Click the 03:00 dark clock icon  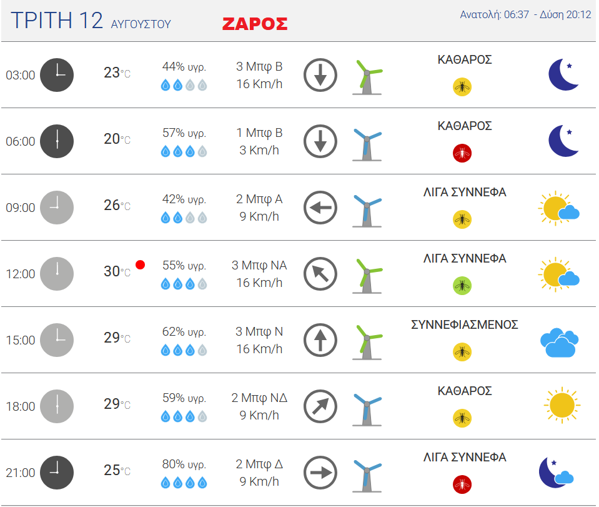pyautogui.click(x=57, y=75)
